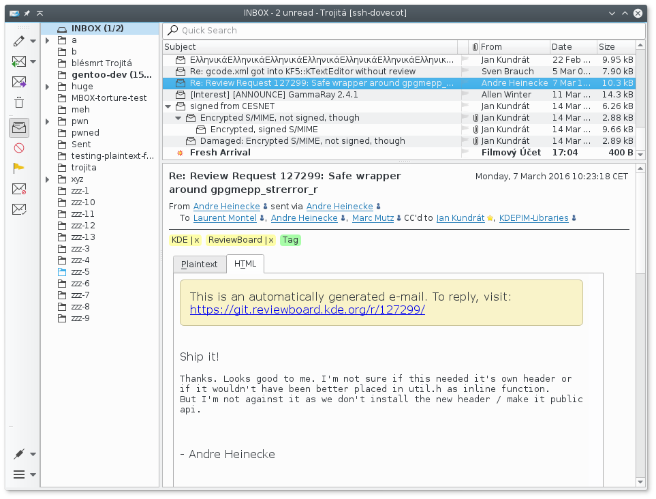The width and height of the screenshot is (656, 499).
Task: Open the bottom-left envelope action icon
Action: 18,208
